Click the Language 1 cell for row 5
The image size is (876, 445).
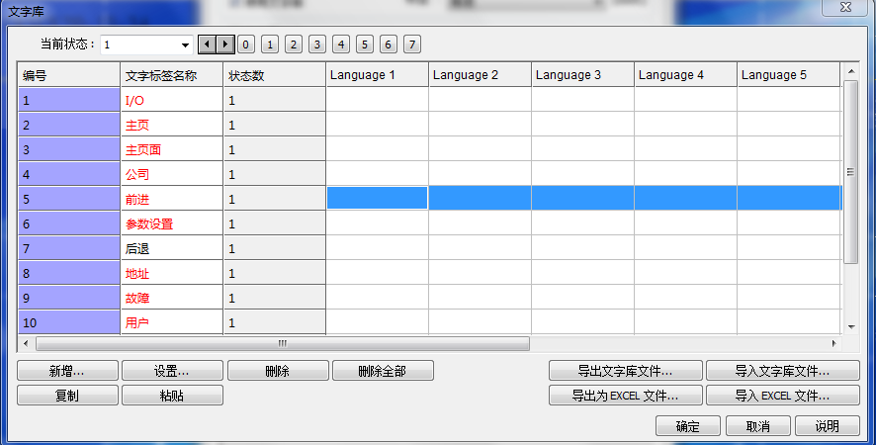377,199
